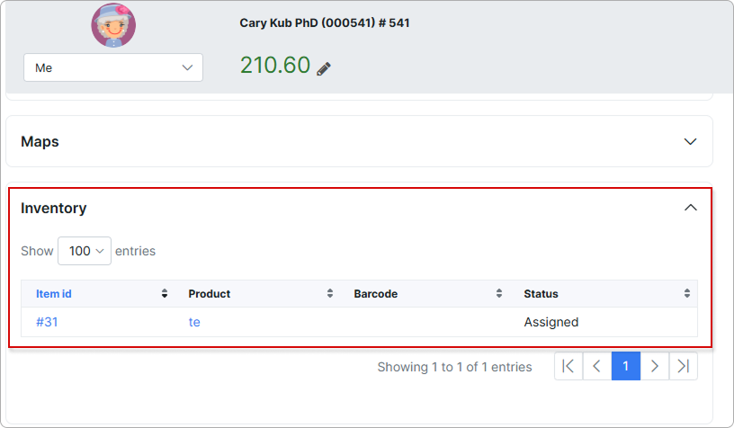
Task: Go to previous page of entries
Action: coord(597,366)
